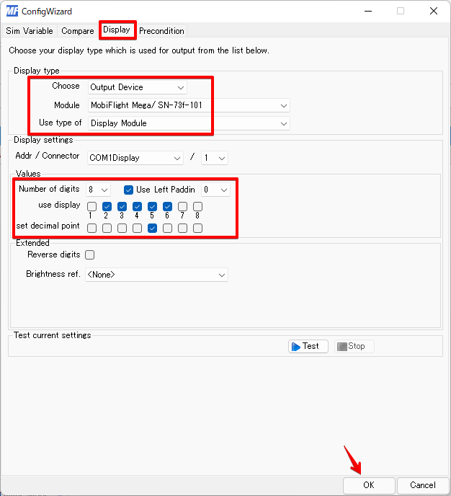Set decimal point on sixth digit
This screenshot has height=496, width=451.
pos(168,228)
